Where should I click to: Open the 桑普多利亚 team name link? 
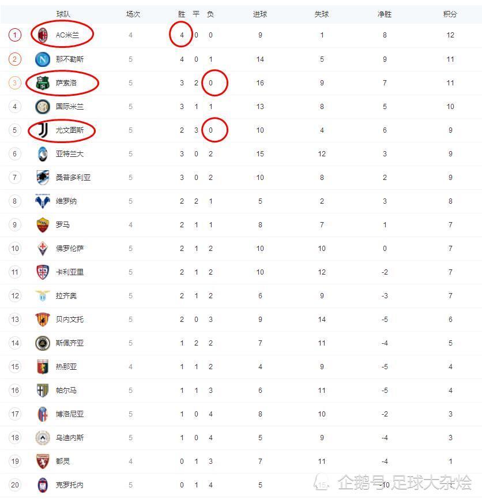coord(73,178)
